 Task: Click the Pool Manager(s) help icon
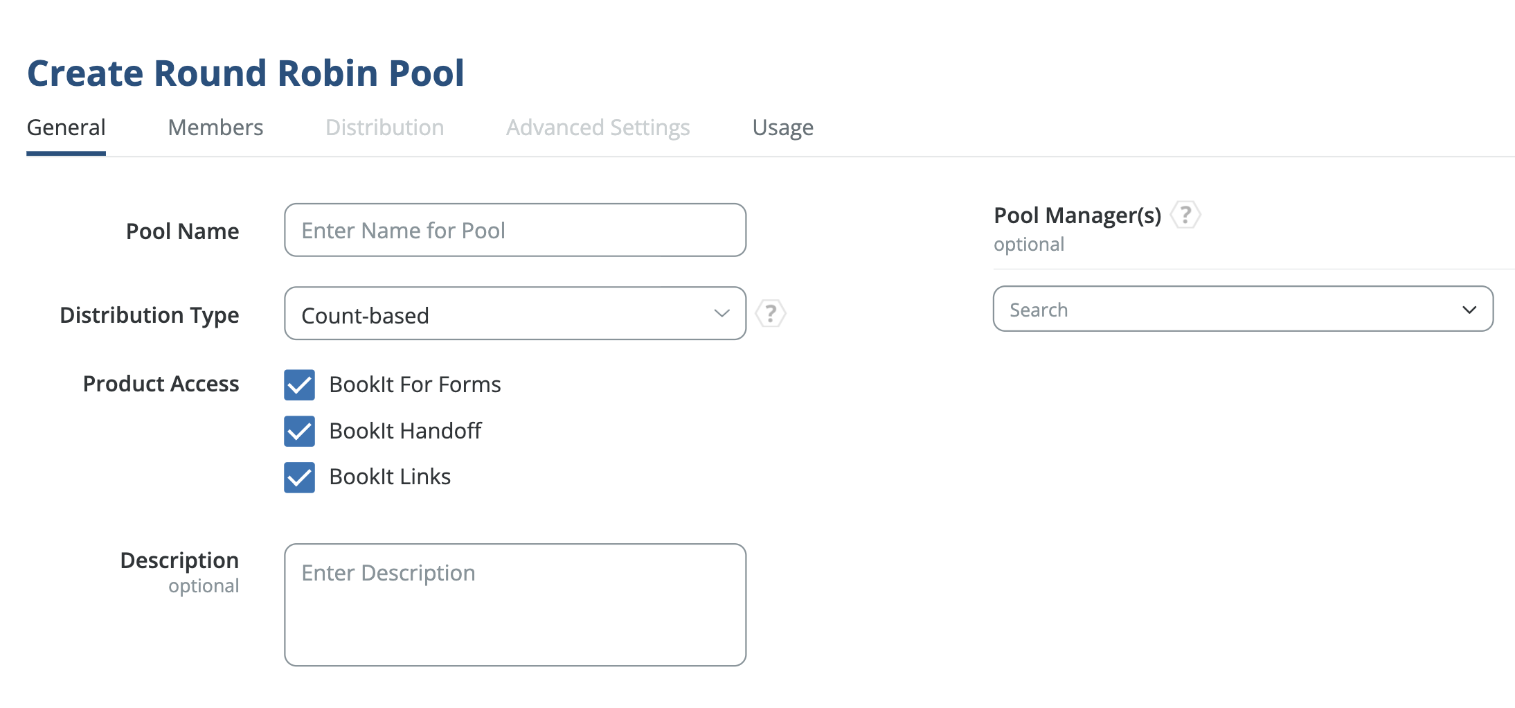click(x=1185, y=215)
